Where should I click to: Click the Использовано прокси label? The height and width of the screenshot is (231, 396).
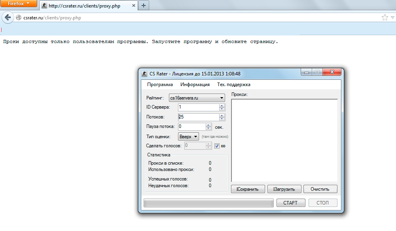pos(171,169)
